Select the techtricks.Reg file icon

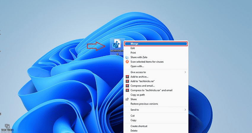(117, 44)
